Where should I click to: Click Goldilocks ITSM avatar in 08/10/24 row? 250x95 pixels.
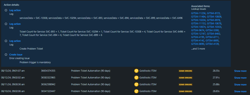[136, 91]
